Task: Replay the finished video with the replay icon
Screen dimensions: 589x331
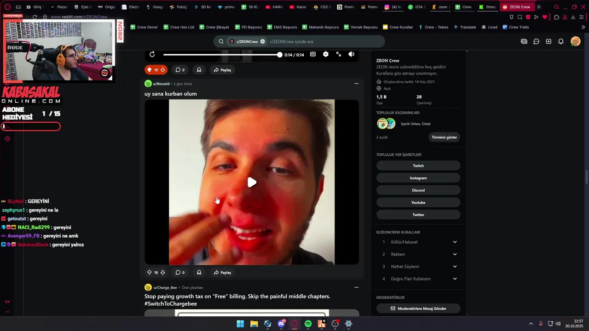Action: click(152, 54)
